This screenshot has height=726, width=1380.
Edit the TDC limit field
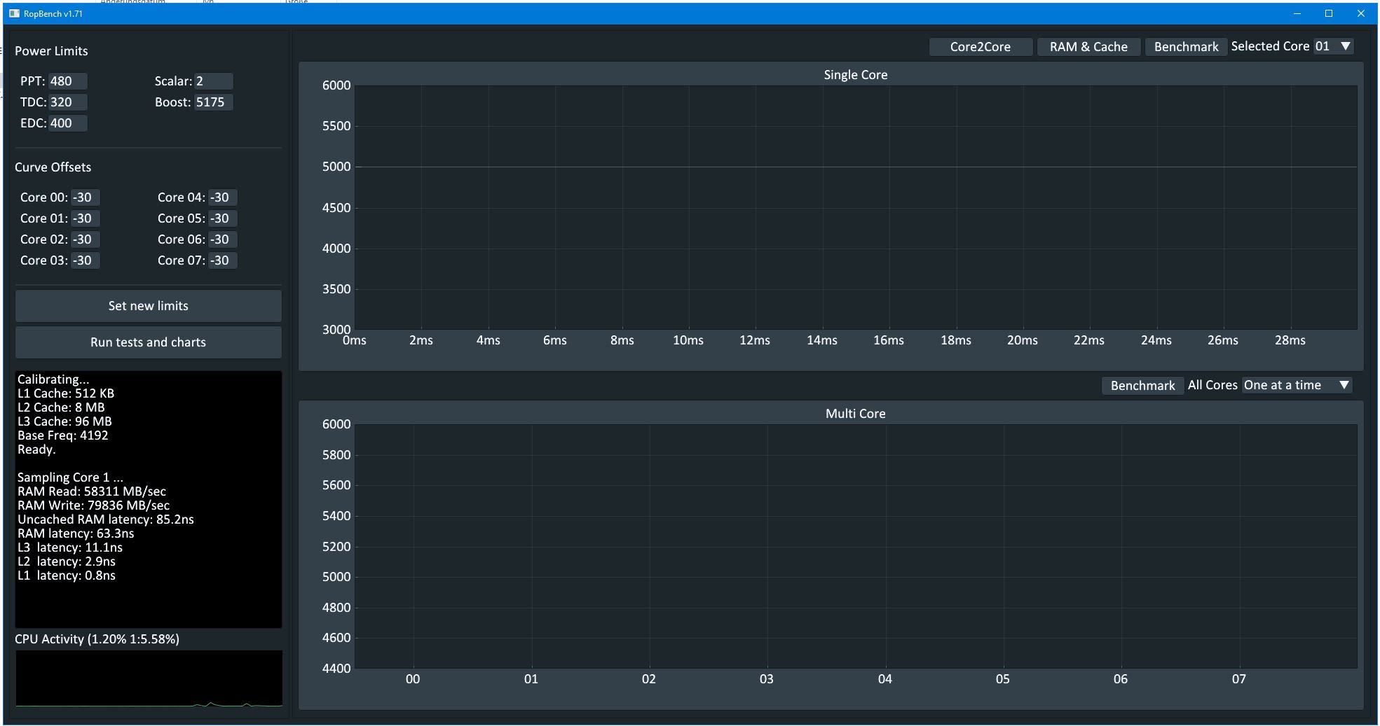point(68,102)
